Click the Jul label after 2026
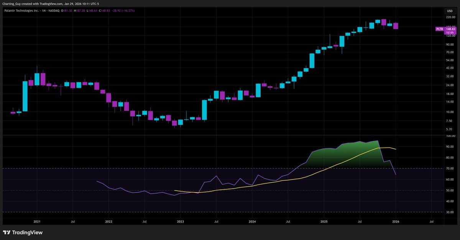The height and width of the screenshot is (240, 460). coord(432,222)
